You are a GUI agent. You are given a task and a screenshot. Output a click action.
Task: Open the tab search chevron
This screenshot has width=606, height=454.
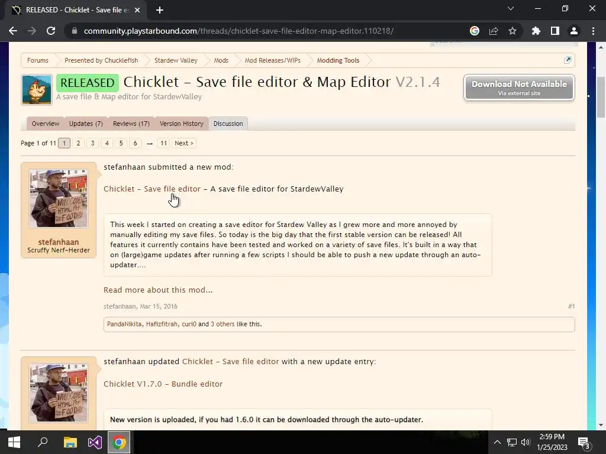pos(511,8)
